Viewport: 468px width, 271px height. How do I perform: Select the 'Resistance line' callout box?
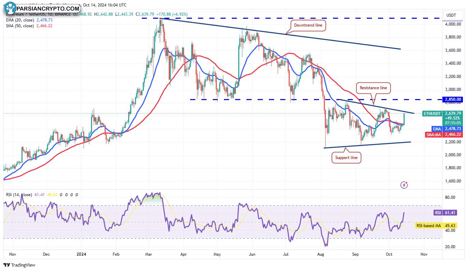[374, 88]
